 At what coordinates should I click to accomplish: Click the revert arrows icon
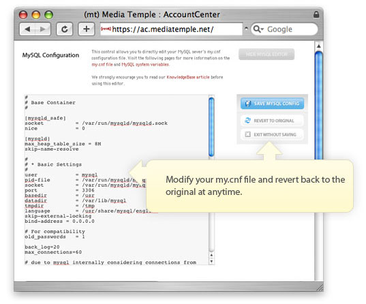[x=247, y=121]
